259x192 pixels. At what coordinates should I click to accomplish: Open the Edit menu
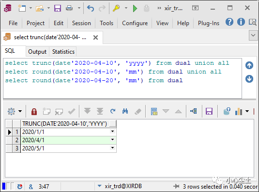pyautogui.click(x=59, y=23)
